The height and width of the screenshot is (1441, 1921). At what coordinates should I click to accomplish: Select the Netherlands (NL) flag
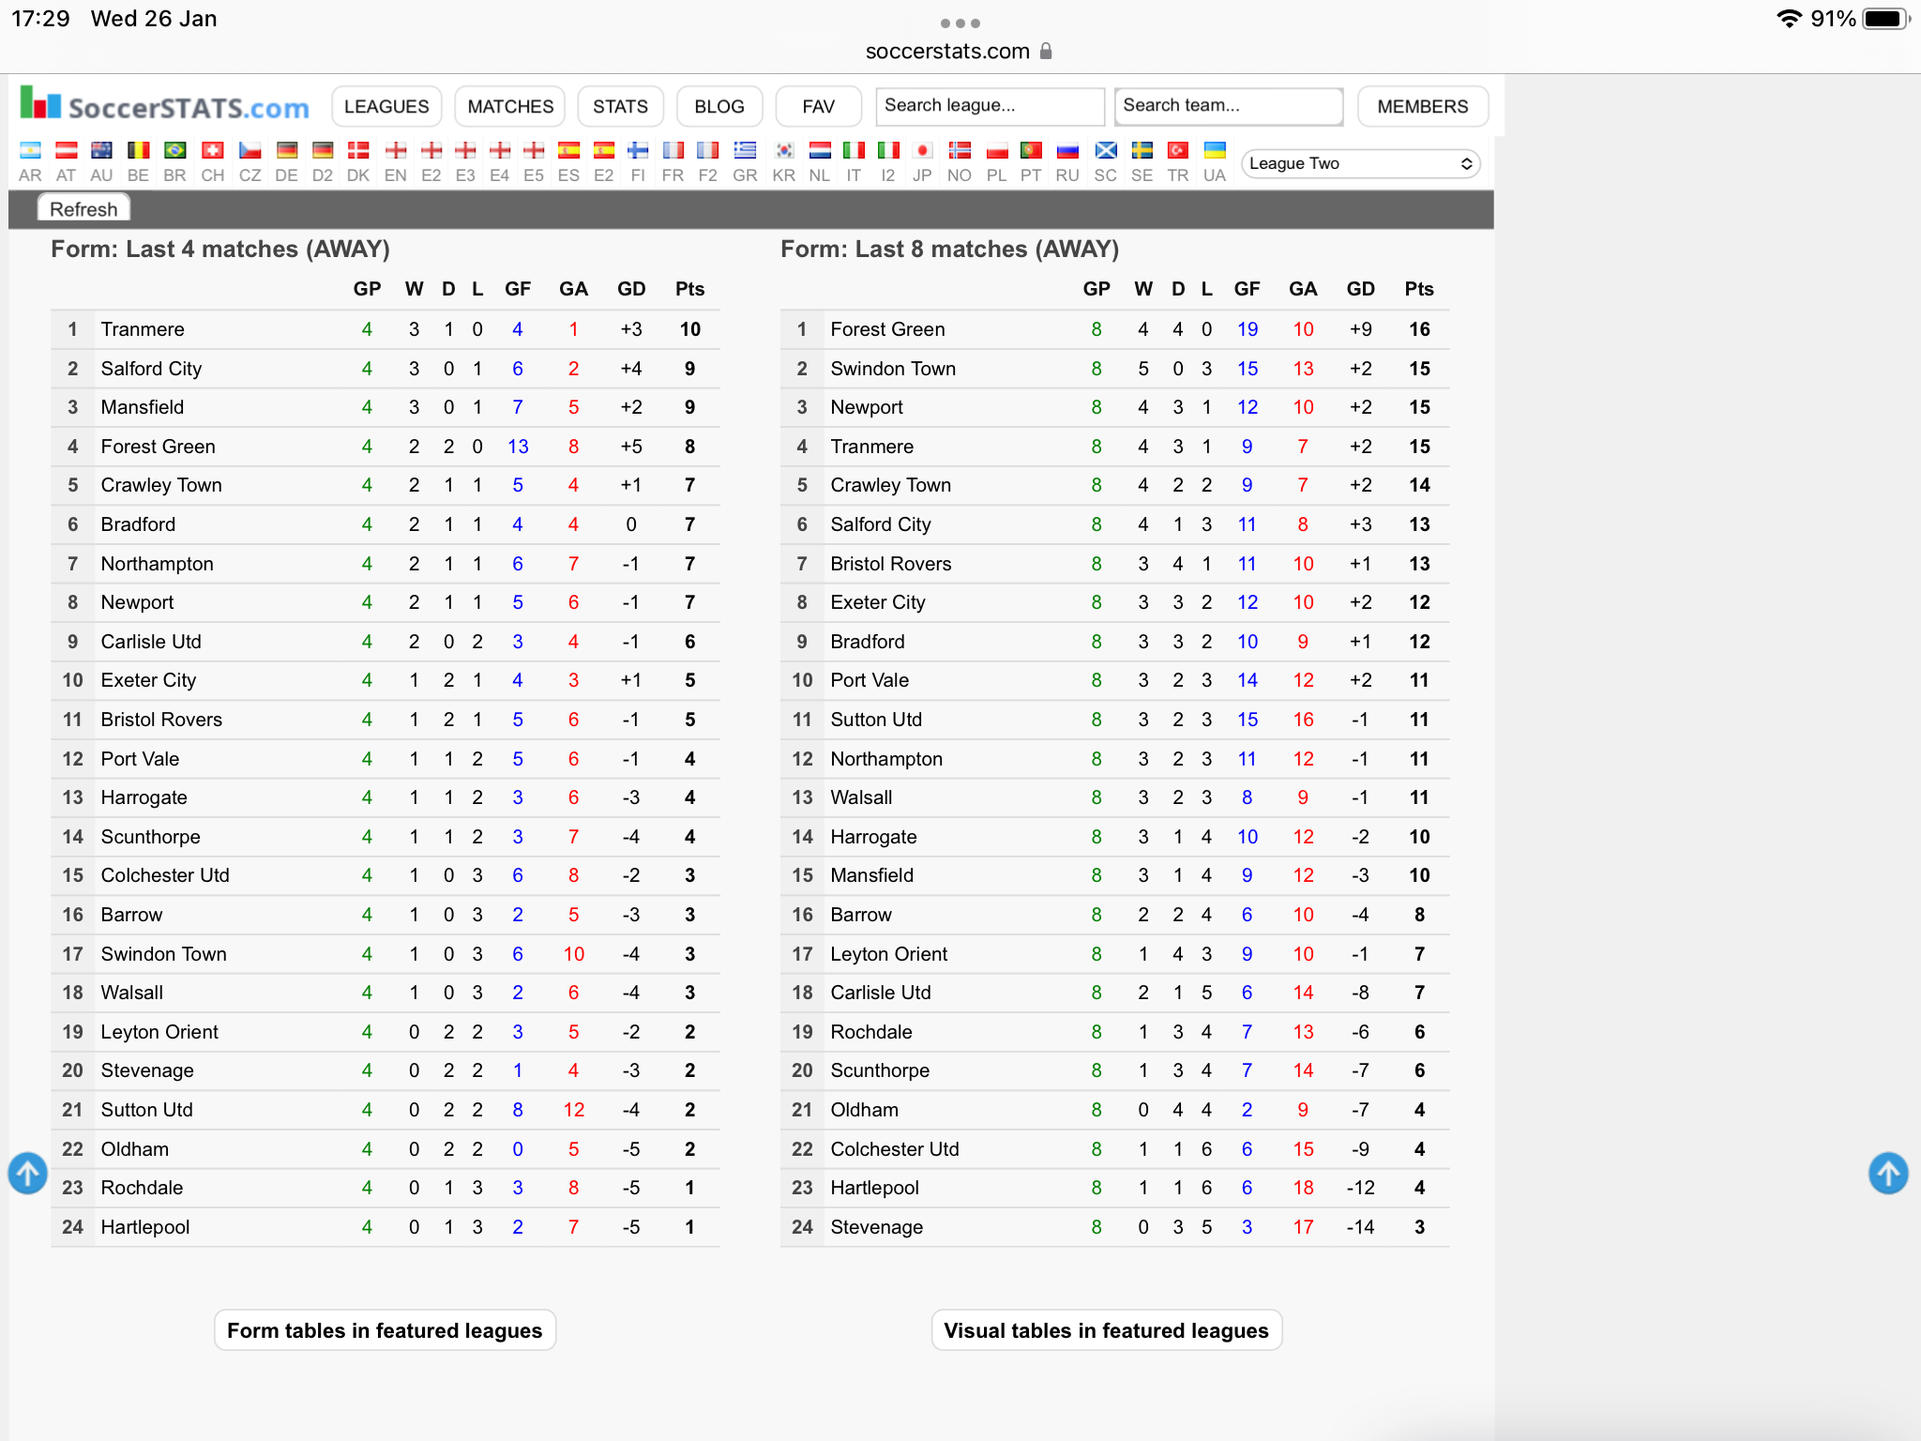[x=820, y=150]
